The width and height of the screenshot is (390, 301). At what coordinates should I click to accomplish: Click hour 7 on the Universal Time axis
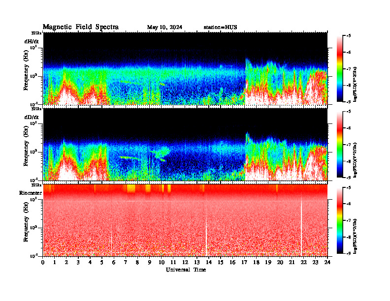pyautogui.click(x=126, y=262)
